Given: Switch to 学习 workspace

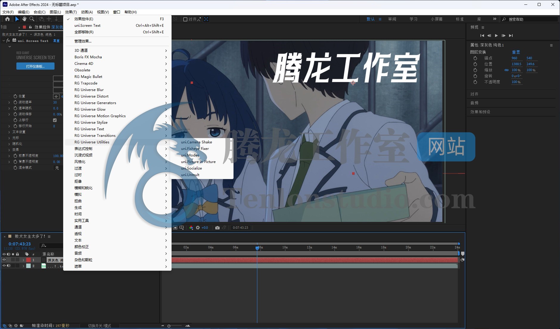Looking at the screenshot, I should click(x=413, y=19).
